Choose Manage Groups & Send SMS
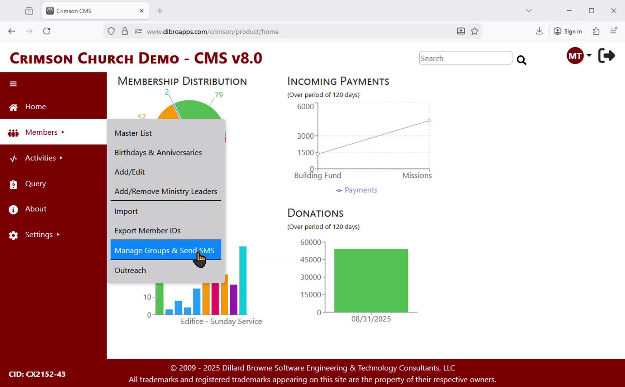Screen dimensions: 625x387 [x=164, y=250]
